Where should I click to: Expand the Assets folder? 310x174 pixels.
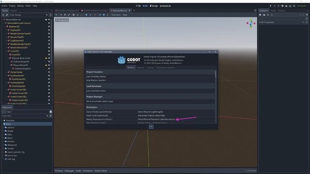(4, 131)
